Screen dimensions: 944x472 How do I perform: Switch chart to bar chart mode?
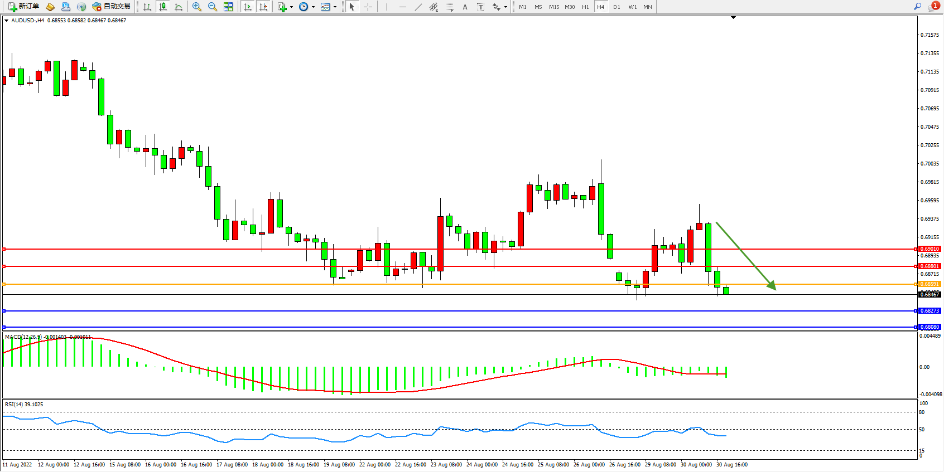coord(147,7)
